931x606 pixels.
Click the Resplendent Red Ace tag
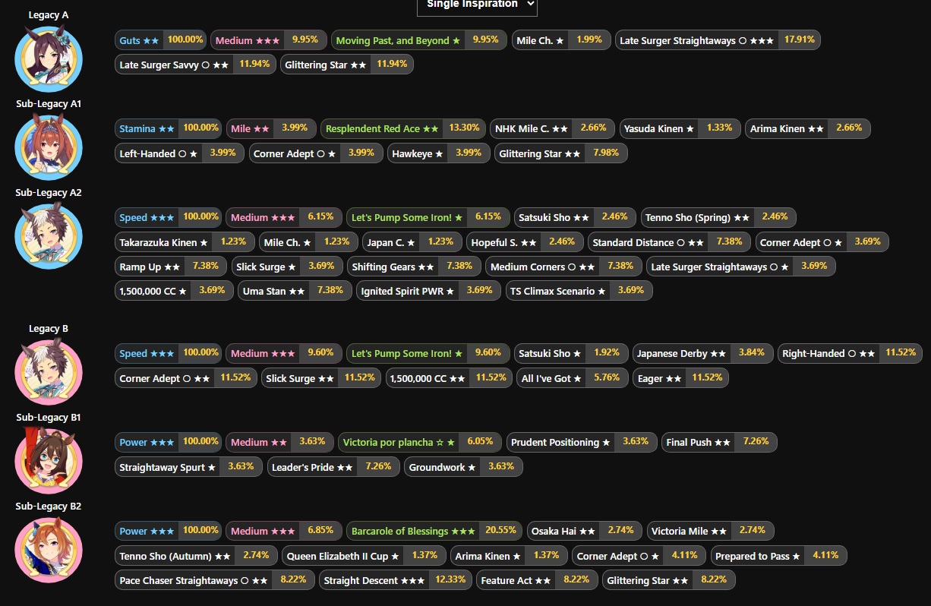403,128
